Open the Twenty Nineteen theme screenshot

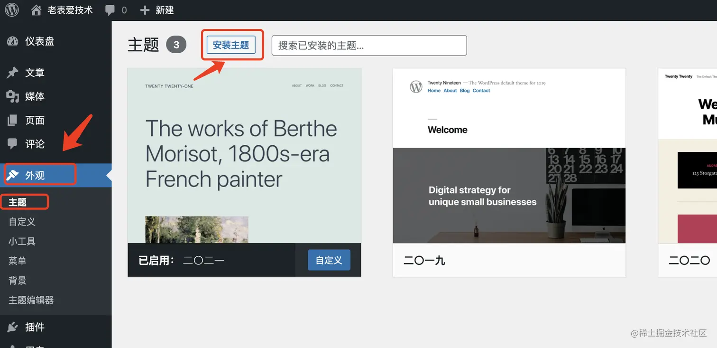509,156
